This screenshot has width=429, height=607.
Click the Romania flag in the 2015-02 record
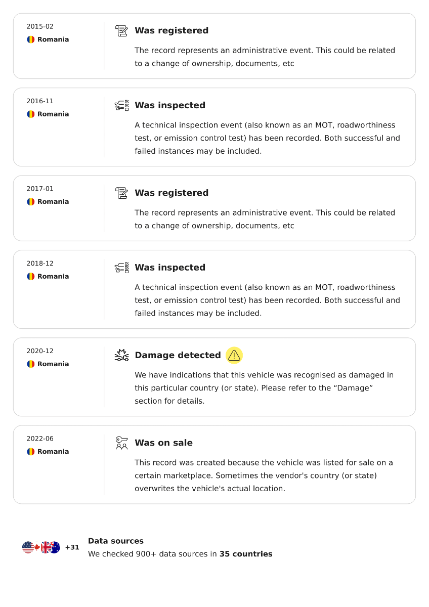[31, 39]
